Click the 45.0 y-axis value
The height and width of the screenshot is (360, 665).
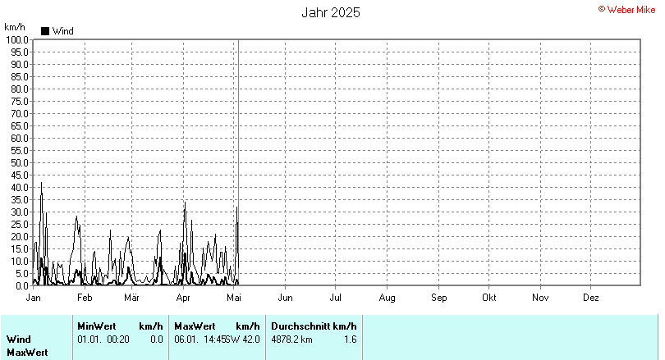[x=19, y=175]
